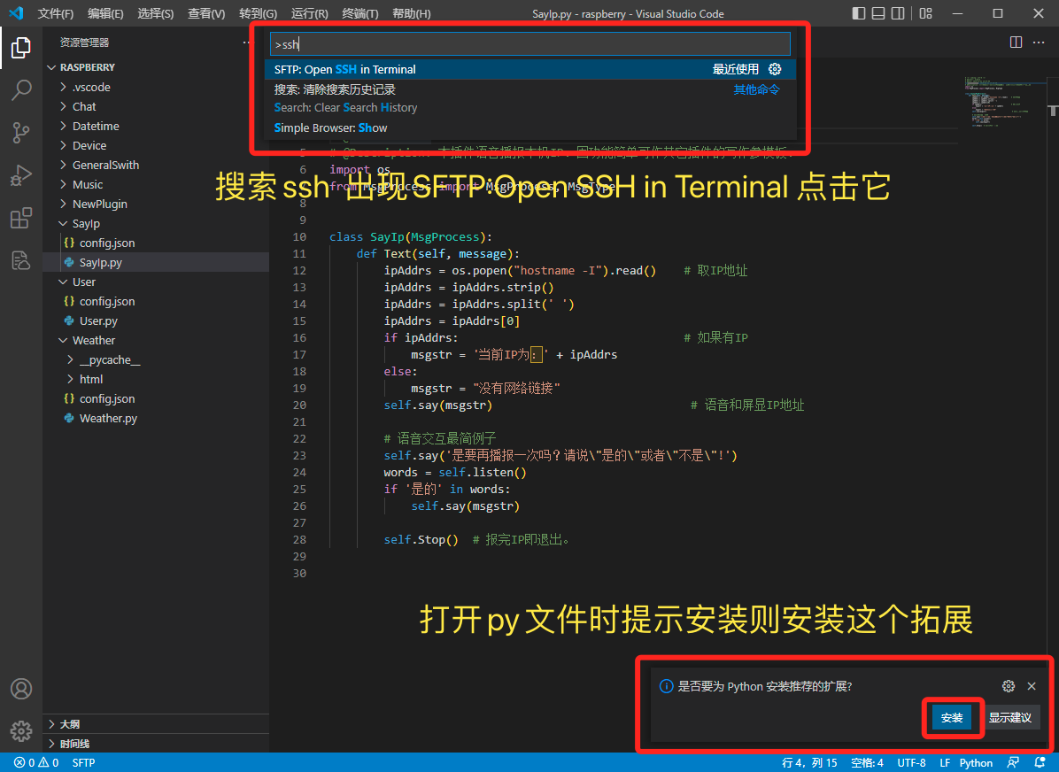Click the 显示建议 button
The width and height of the screenshot is (1059, 772).
coord(1009,717)
